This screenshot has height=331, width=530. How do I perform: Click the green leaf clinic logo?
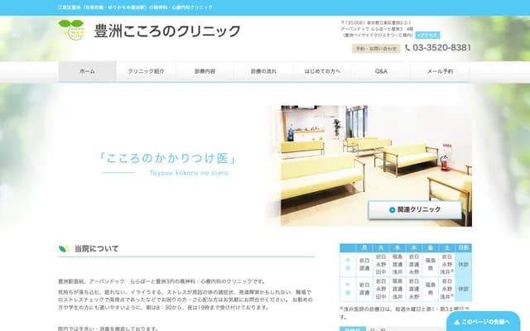pyautogui.click(x=72, y=30)
